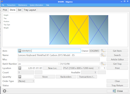Viewport: 130px width, 94px height.
Task: Expand the Order Type dropdown
Action: 33,81
